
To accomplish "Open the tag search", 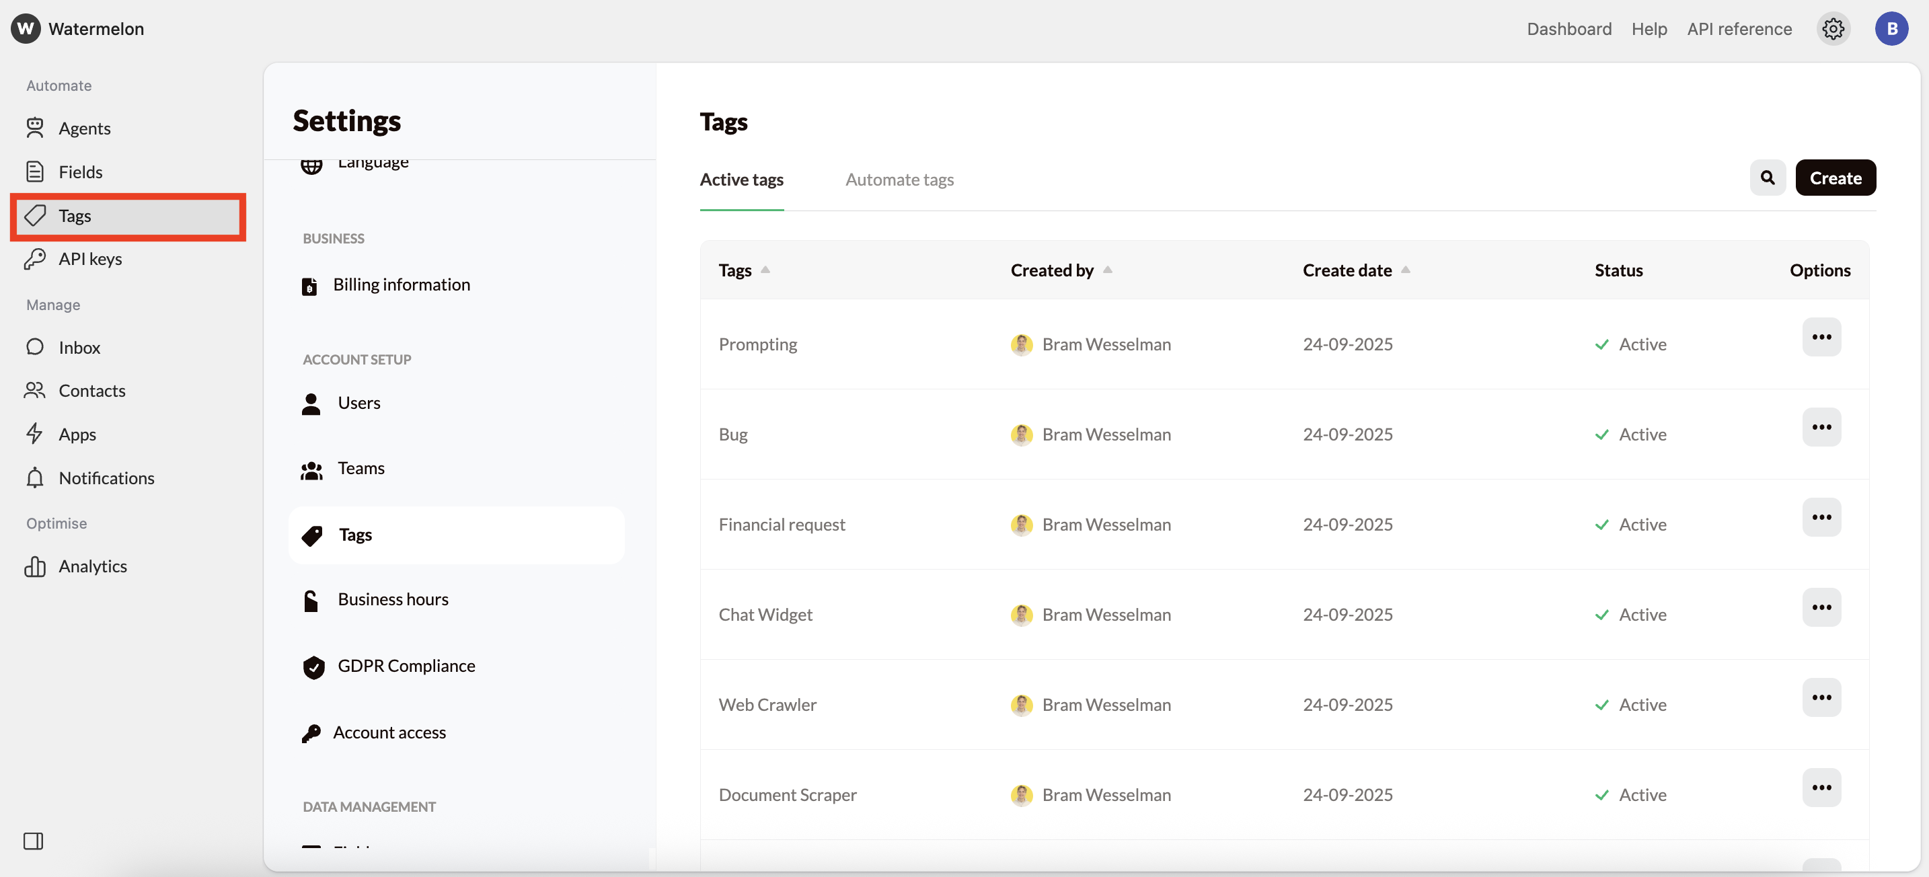I will pyautogui.click(x=1768, y=178).
